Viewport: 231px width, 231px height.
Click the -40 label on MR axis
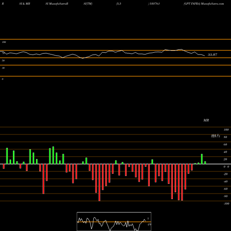pos(225,182)
